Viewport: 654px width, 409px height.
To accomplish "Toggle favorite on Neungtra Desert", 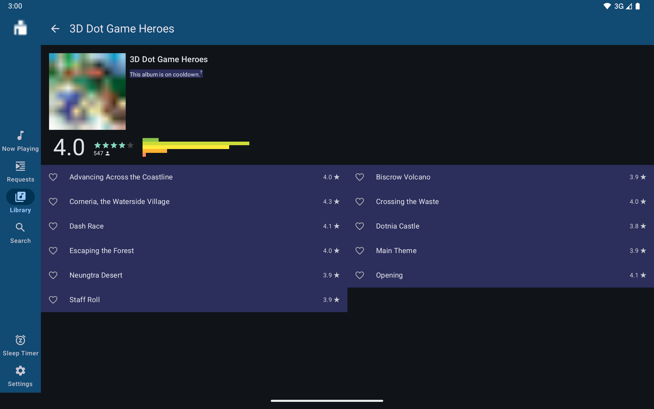I will click(53, 275).
